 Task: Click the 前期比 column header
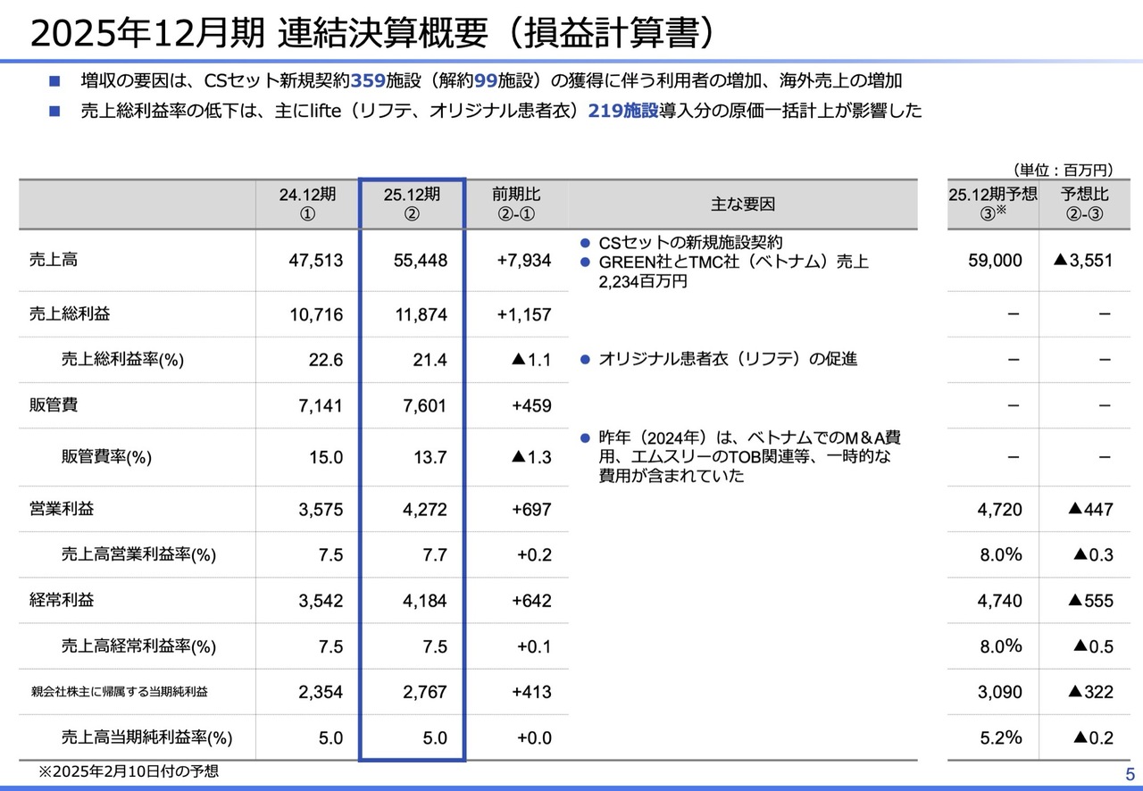click(516, 204)
